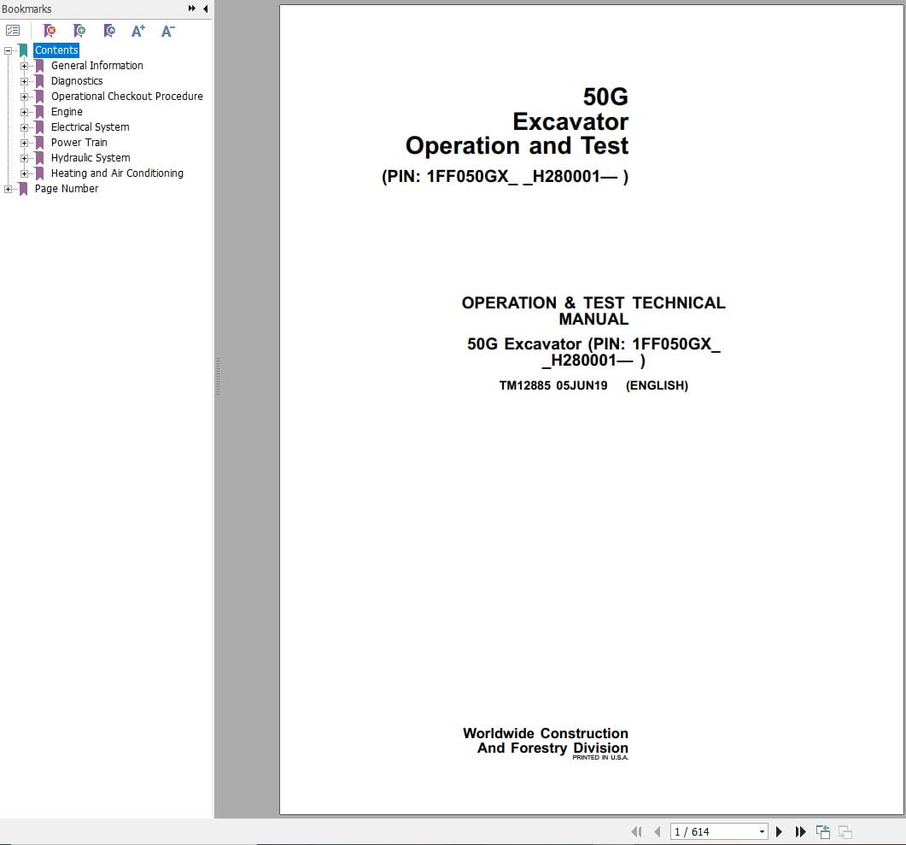Viewport: 906px width, 845px height.
Task: Decrease bookmark text size with A- icon
Action: (167, 31)
